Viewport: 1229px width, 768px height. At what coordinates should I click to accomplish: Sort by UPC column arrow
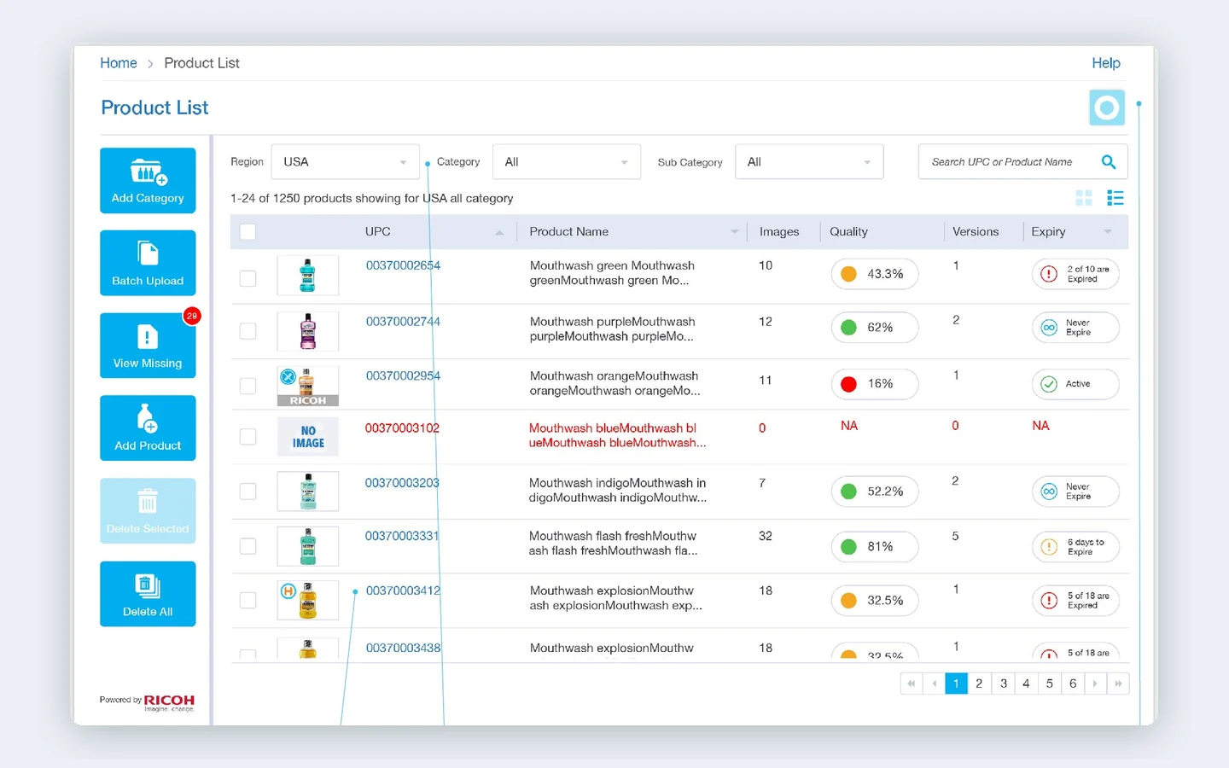(x=499, y=232)
